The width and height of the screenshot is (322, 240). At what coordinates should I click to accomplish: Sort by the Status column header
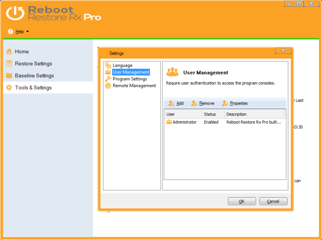pyautogui.click(x=213, y=114)
